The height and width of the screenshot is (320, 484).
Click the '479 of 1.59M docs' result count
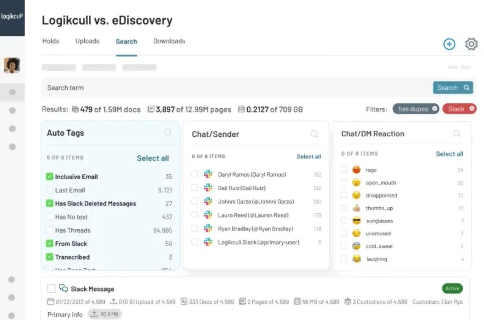[x=110, y=109]
